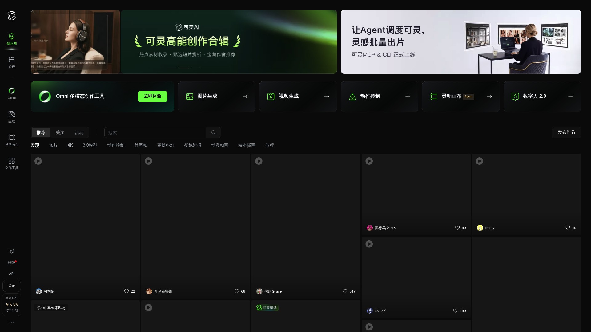The width and height of the screenshot is (591, 332).
Task: Play the video by 青柠乌龙948
Action: 369,161
